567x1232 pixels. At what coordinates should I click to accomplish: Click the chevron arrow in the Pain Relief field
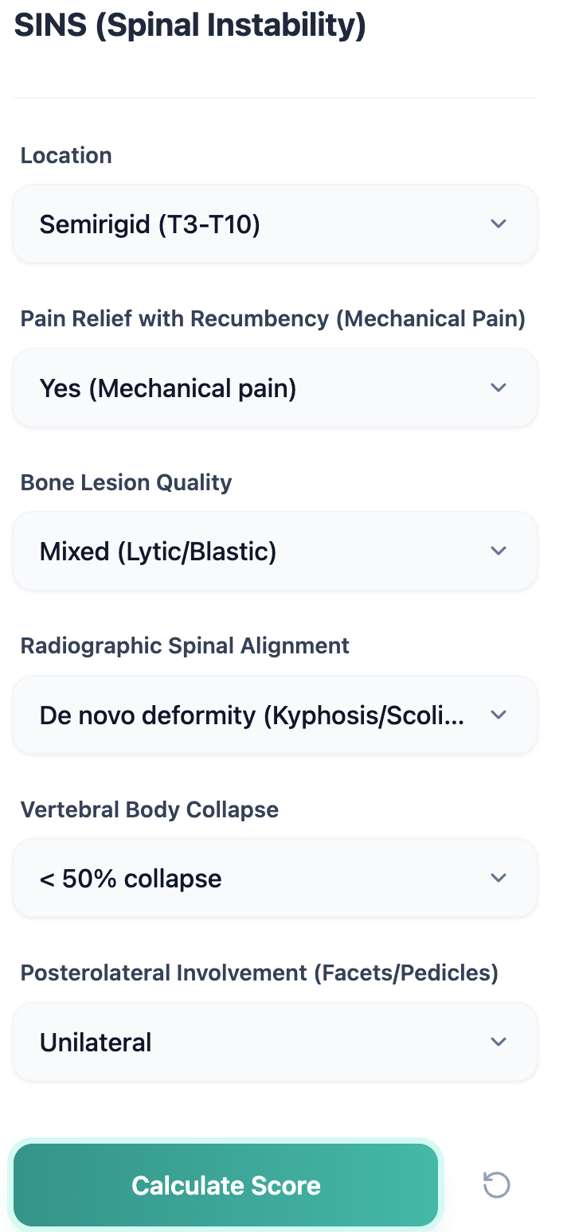click(499, 388)
